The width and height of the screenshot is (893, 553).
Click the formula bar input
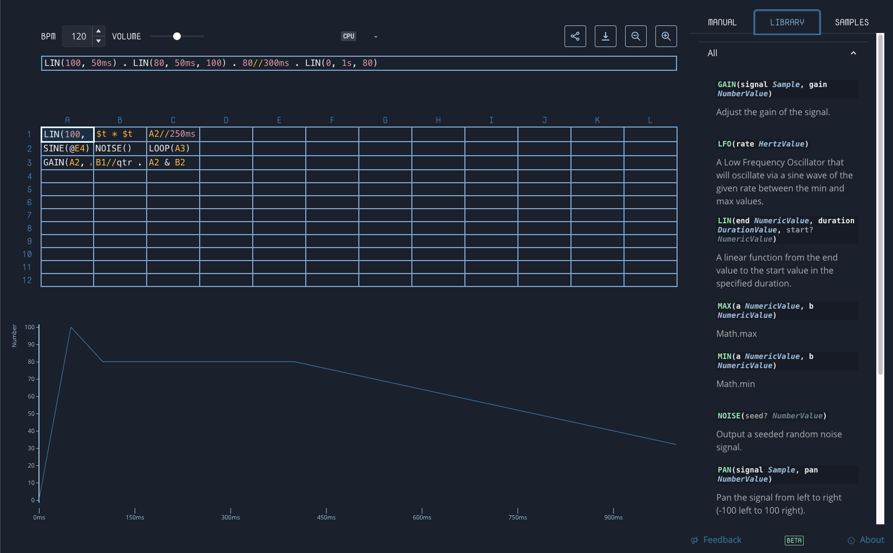click(x=359, y=63)
